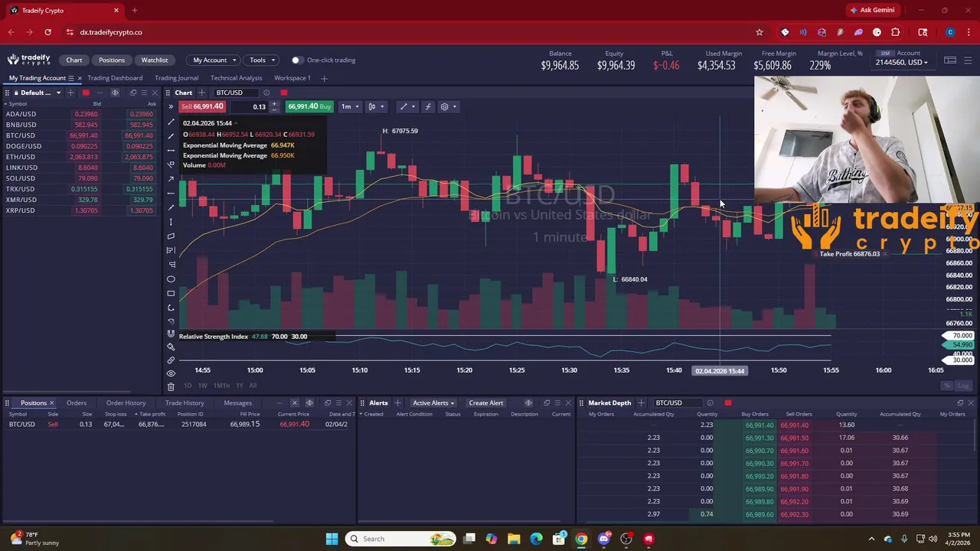Image resolution: width=980 pixels, height=551 pixels.
Task: Toggle the red link square beside BTC/USD chart
Action: click(x=283, y=93)
